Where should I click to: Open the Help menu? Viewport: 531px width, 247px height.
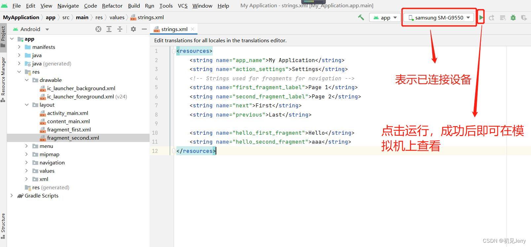[x=223, y=6]
